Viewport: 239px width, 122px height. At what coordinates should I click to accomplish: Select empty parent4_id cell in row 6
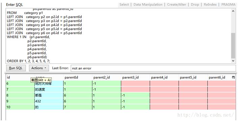pyautogui.click(x=164, y=83)
